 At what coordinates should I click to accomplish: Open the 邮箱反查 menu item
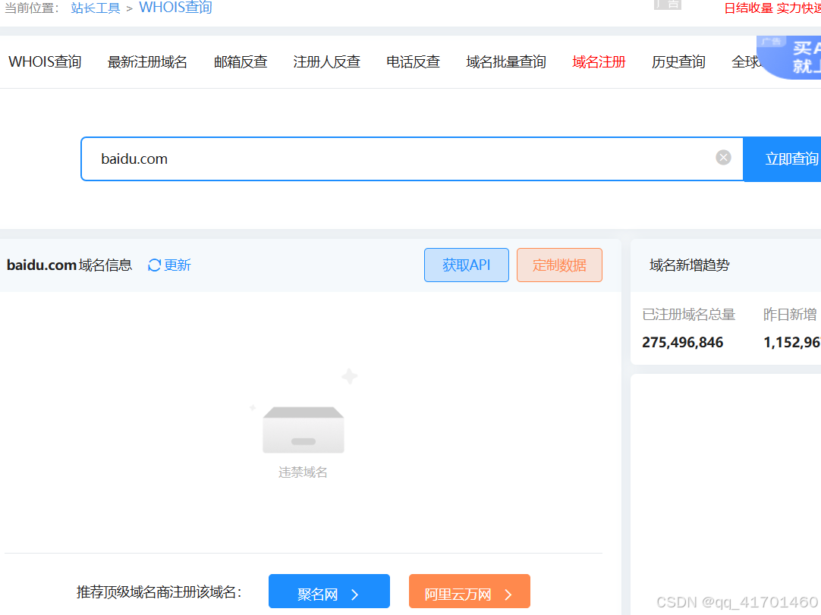(x=241, y=61)
